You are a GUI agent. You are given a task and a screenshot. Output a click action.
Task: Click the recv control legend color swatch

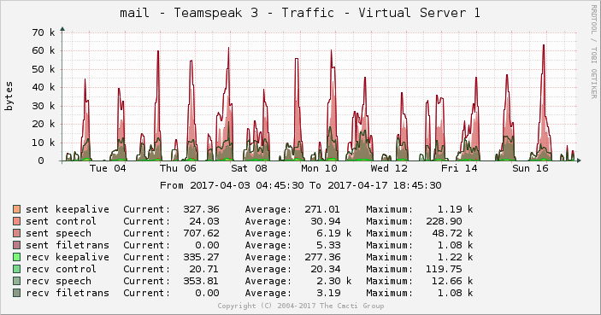pyautogui.click(x=16, y=269)
